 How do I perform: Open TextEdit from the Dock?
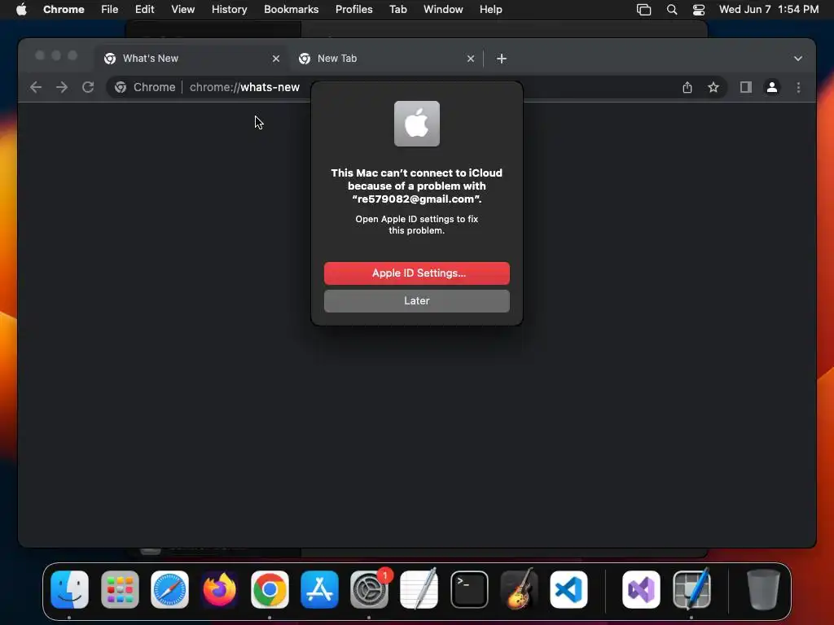click(x=419, y=589)
